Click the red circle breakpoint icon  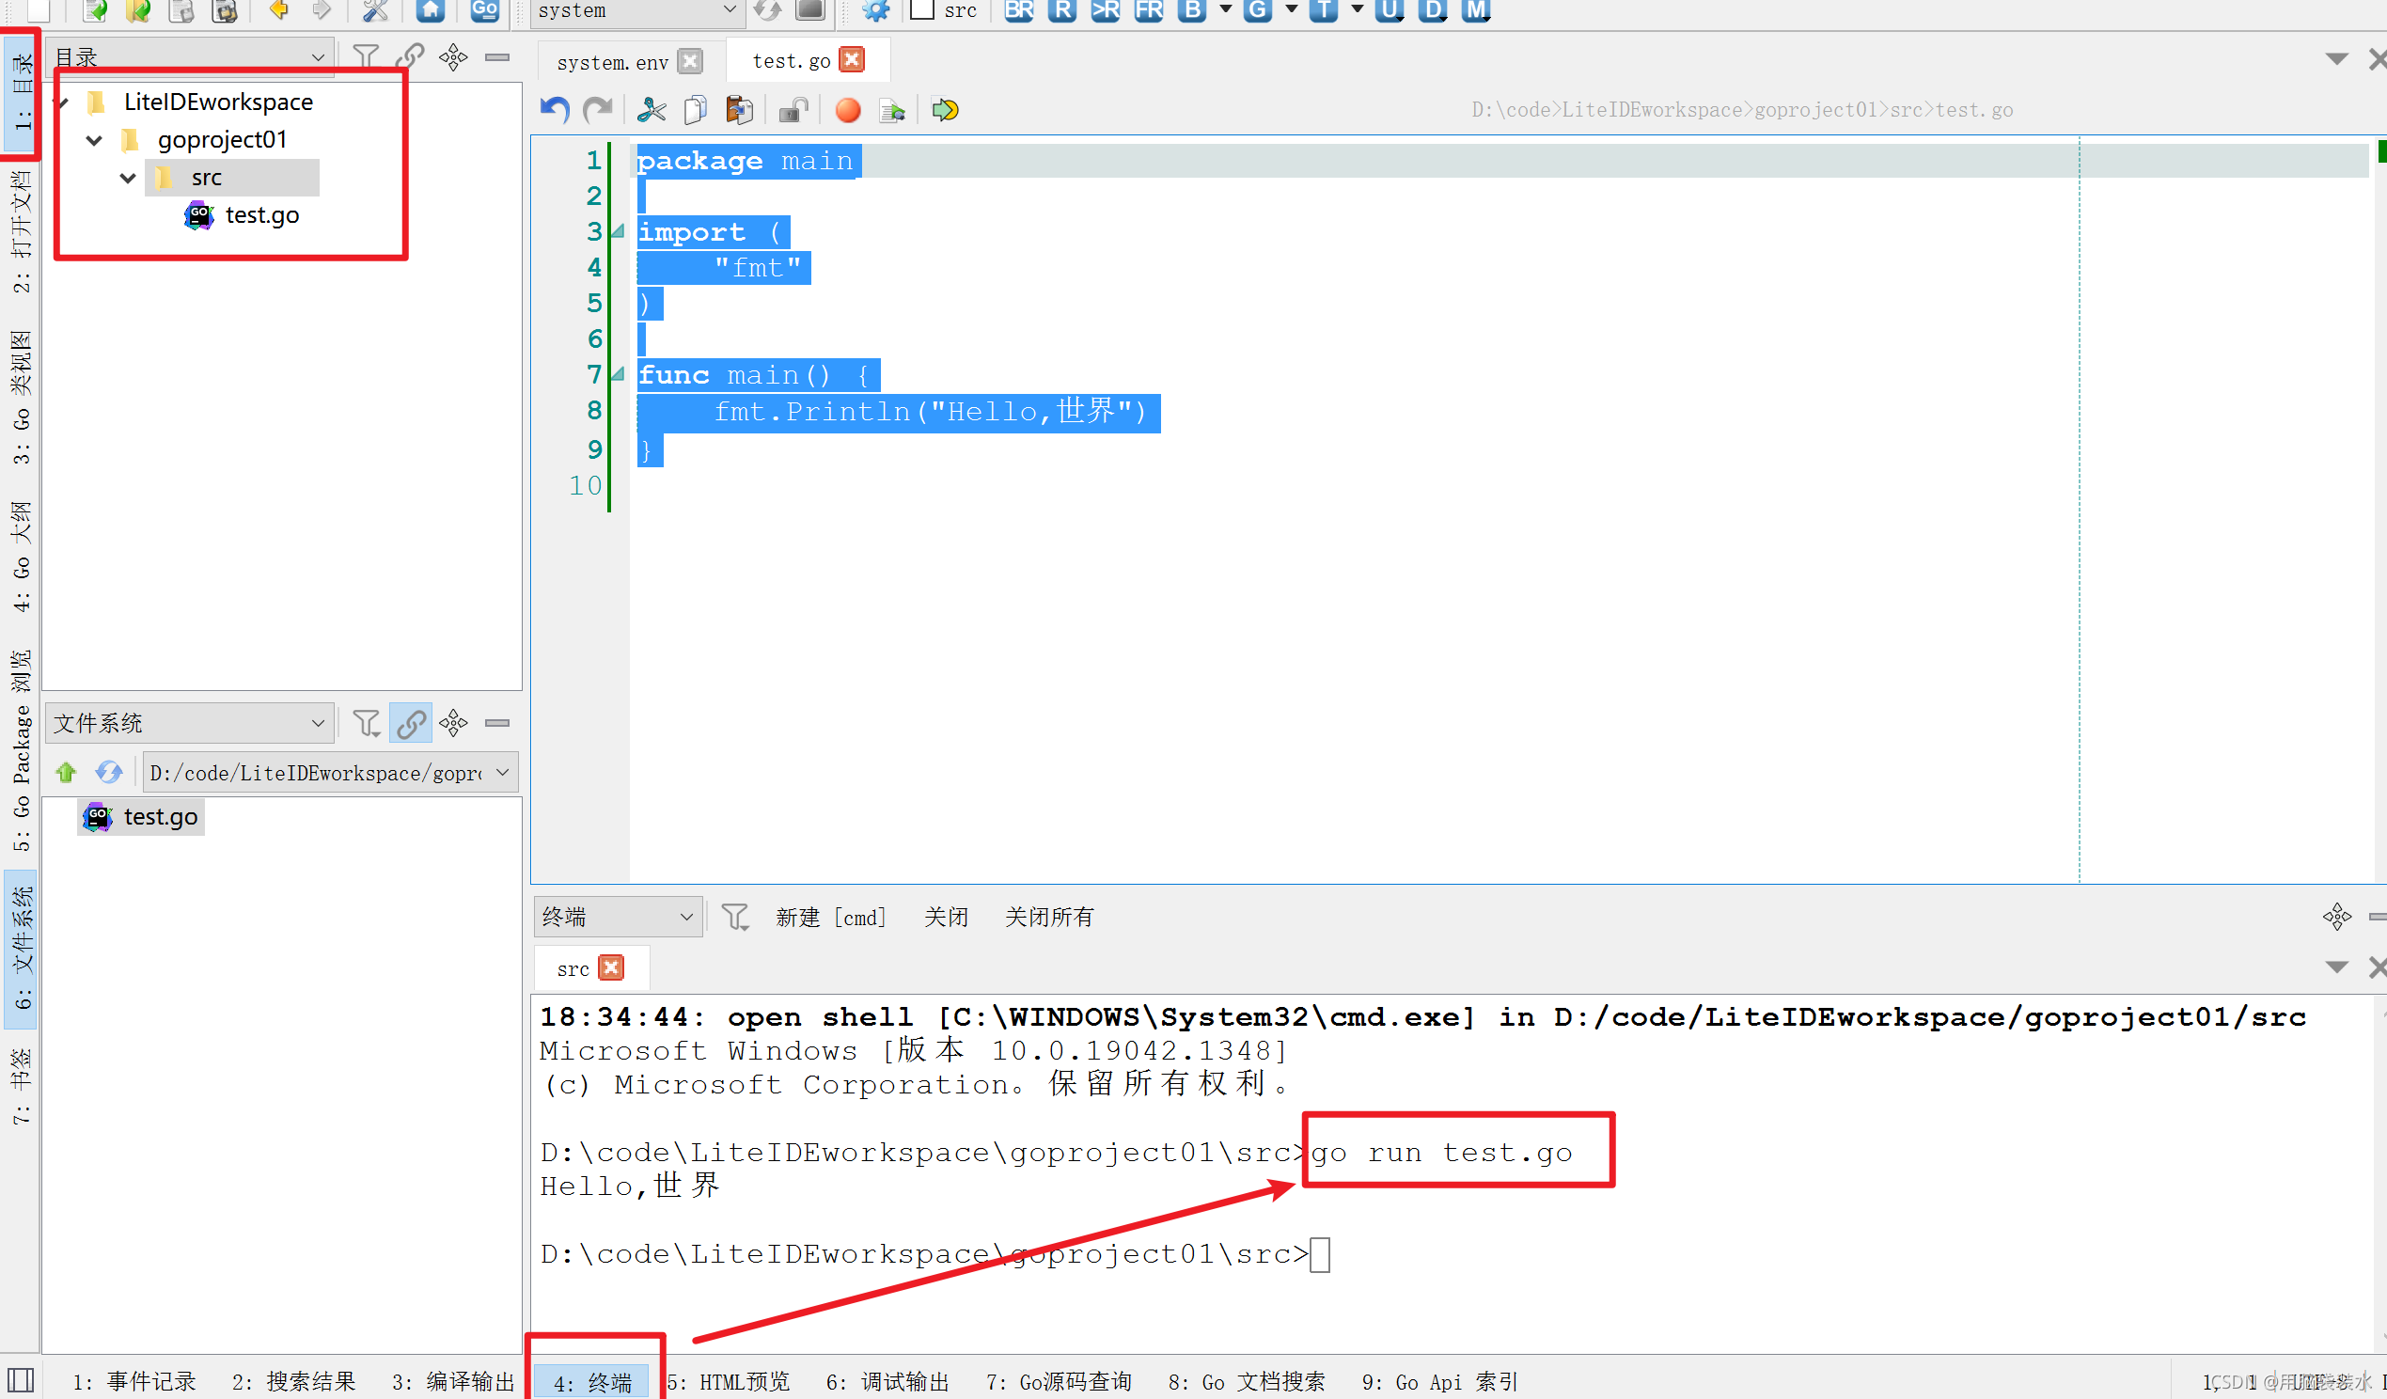tap(848, 110)
